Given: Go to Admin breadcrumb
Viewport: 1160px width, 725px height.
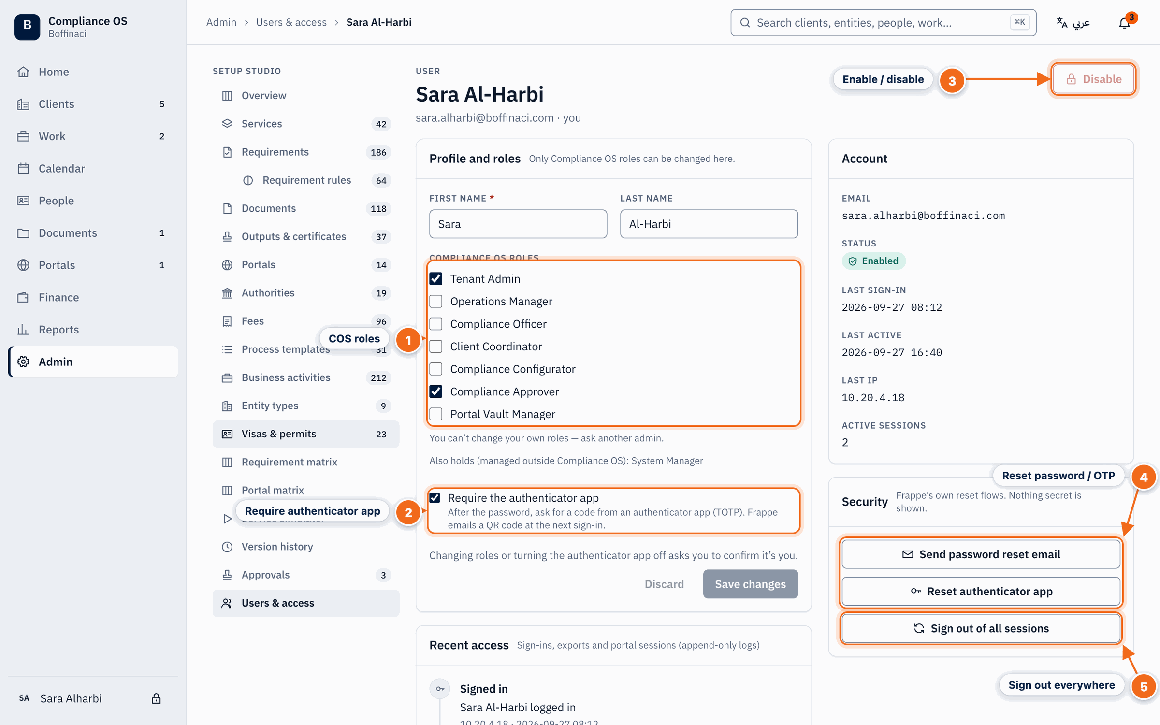Looking at the screenshot, I should click(221, 22).
